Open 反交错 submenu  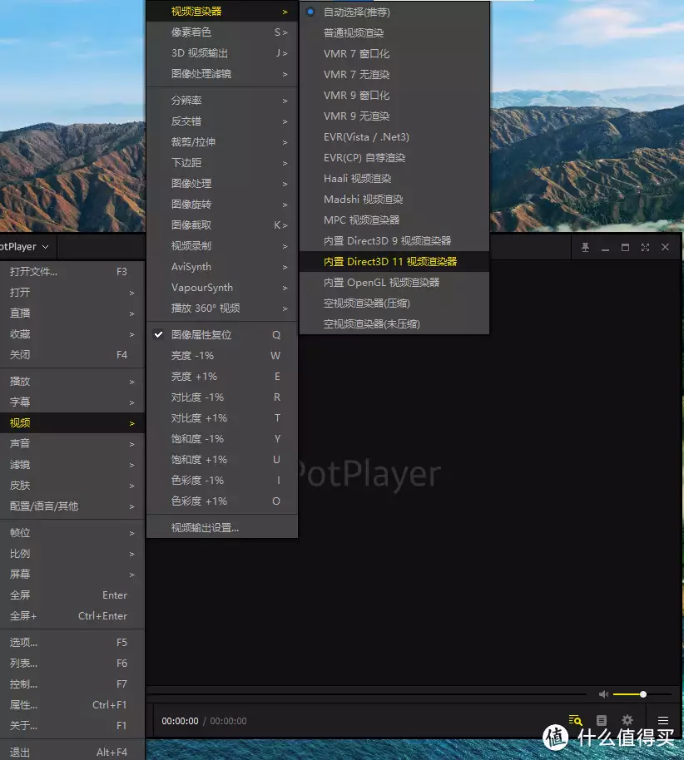pos(222,121)
